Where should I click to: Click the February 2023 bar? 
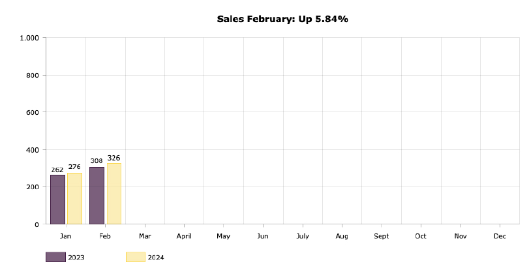[97, 196]
